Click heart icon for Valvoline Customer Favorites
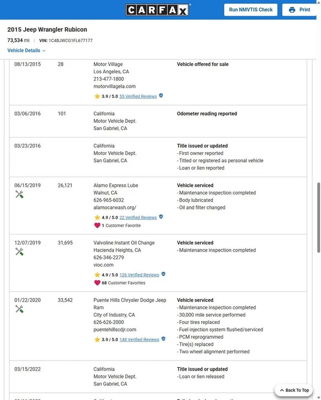Screen dimensions: 321x400 [97, 283]
